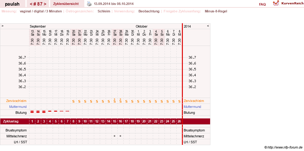Click cycle day 20 in Zyklustag row

pyautogui.click(x=144, y=122)
